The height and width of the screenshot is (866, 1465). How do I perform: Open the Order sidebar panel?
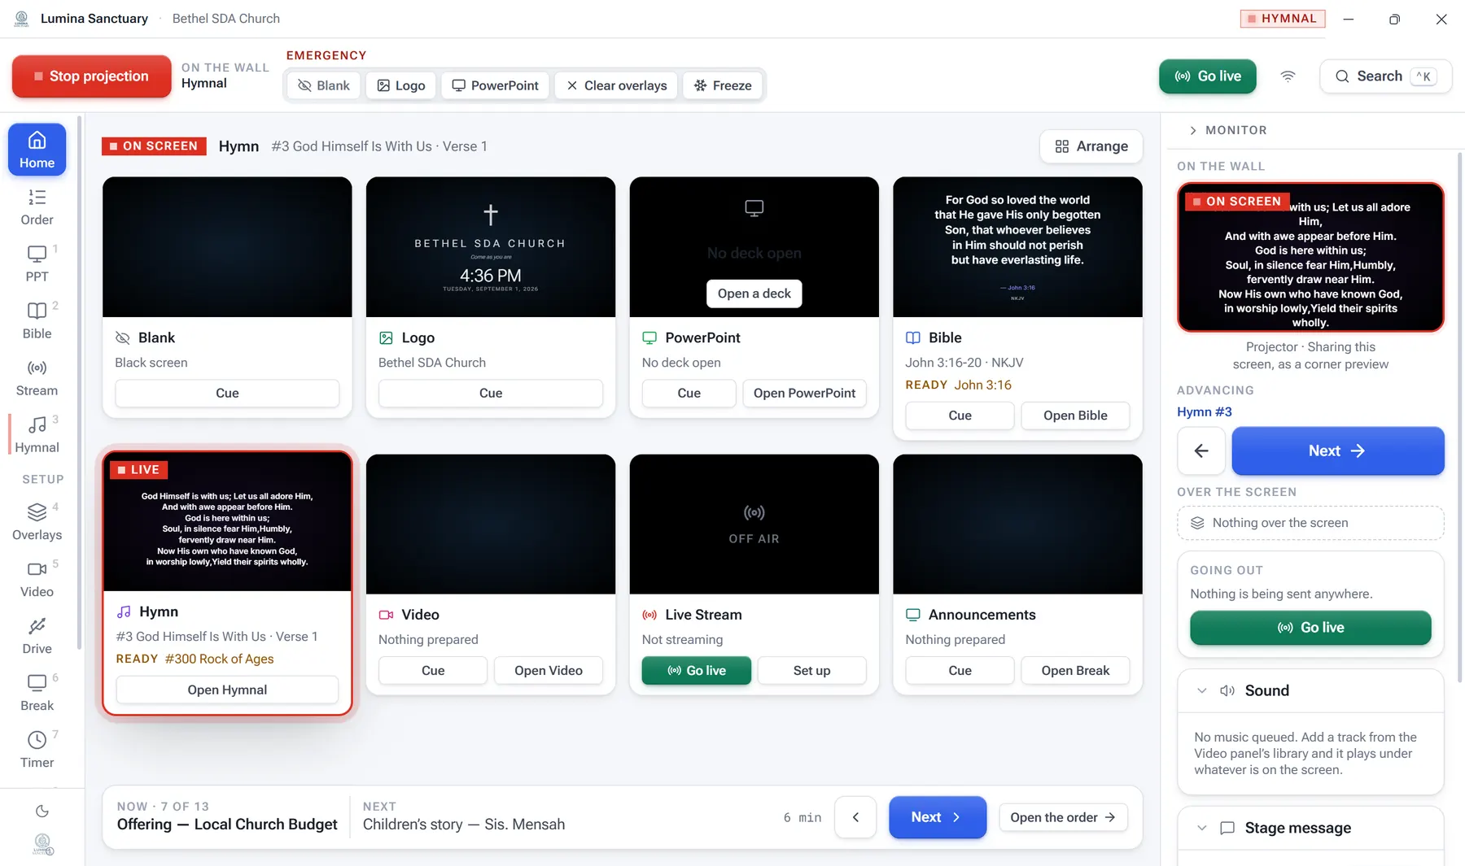pyautogui.click(x=37, y=207)
